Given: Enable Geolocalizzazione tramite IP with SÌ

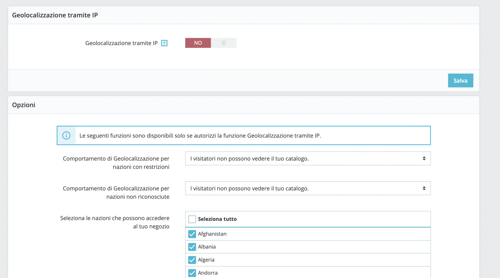Looking at the screenshot, I should 224,43.
